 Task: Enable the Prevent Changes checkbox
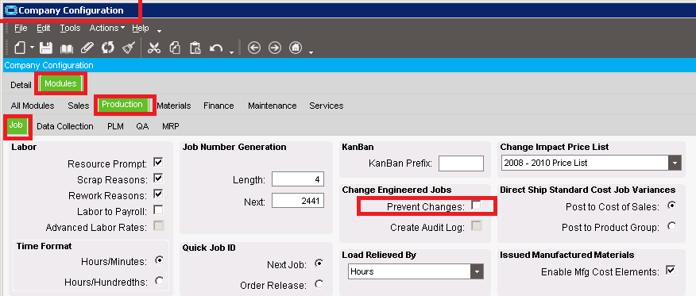pyautogui.click(x=476, y=206)
